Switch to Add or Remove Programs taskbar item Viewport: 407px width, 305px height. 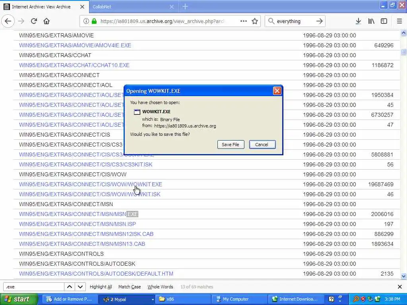coord(69,299)
